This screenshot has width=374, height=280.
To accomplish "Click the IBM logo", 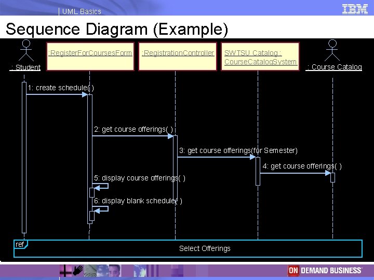I will point(355,9).
